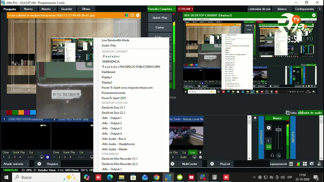
Task: Select the Chris Tomlin input thumbnail
Action: point(186,136)
